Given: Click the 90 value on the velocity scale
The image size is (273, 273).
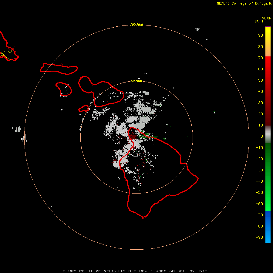Looking at the screenshot, I should tap(261, 35).
